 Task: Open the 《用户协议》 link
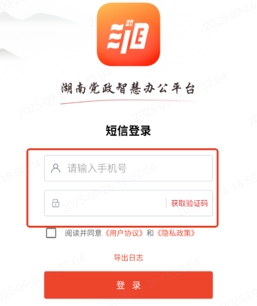tap(124, 233)
